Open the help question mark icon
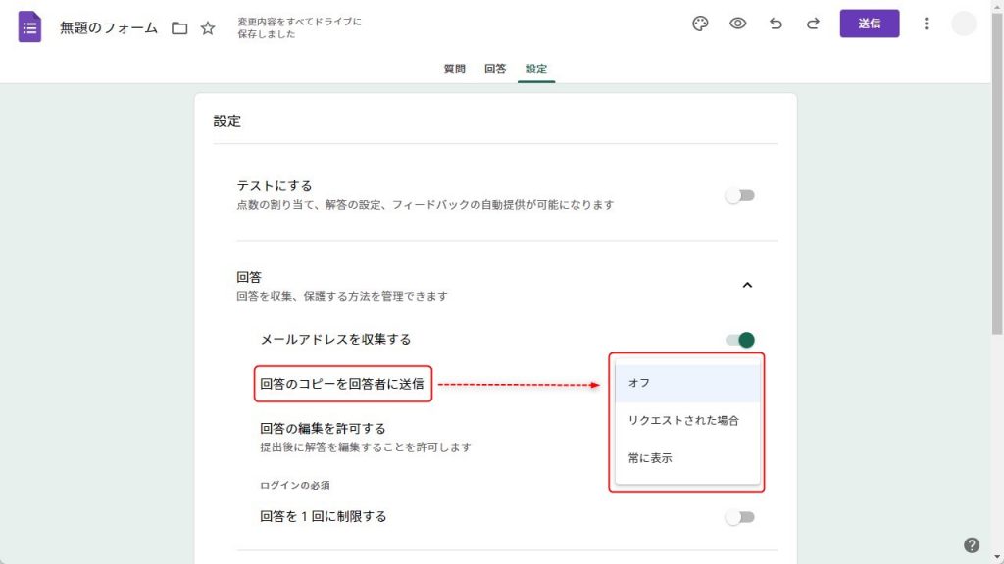 pyautogui.click(x=972, y=544)
